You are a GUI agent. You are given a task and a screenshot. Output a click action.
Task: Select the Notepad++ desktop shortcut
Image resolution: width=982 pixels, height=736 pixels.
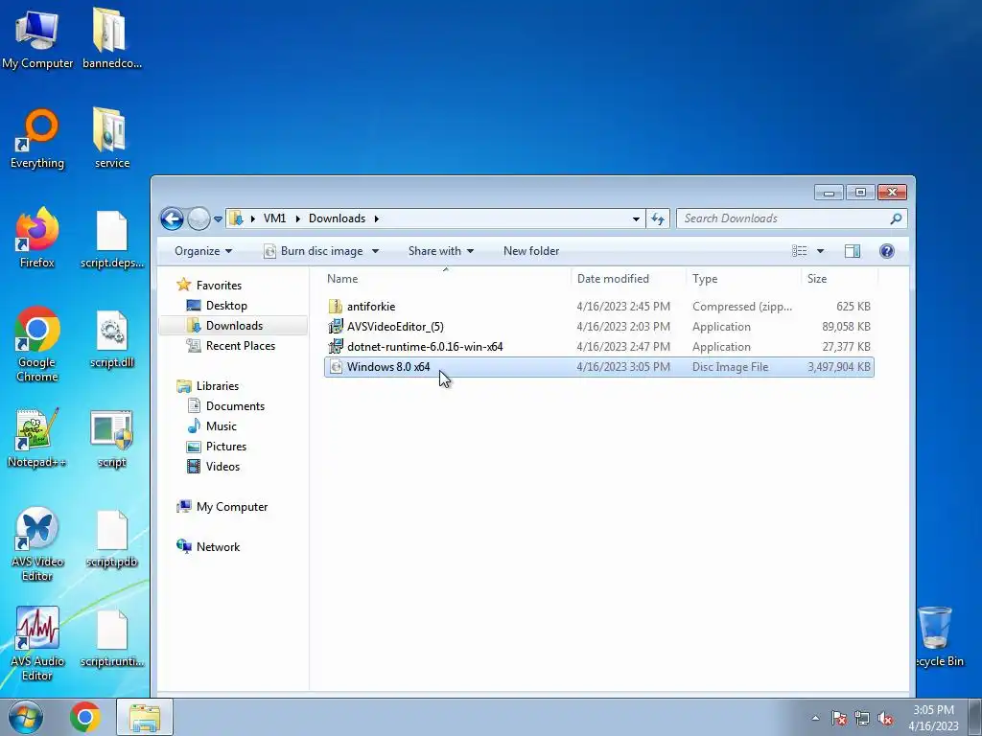(37, 438)
